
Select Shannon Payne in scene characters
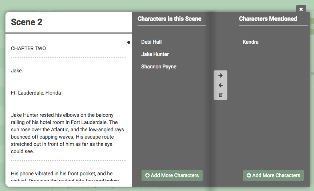[x=159, y=67]
